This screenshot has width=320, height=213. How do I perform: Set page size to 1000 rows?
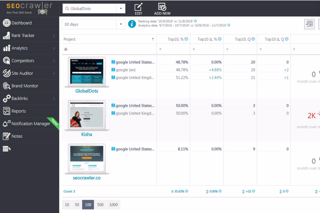click(x=113, y=204)
